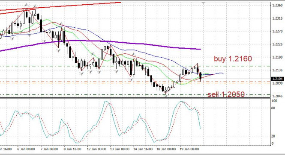Click the 1.2360 price scale label
The width and height of the screenshot is (285, 155).
277,5
